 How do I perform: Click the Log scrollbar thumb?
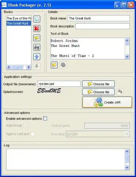pos(127,158)
